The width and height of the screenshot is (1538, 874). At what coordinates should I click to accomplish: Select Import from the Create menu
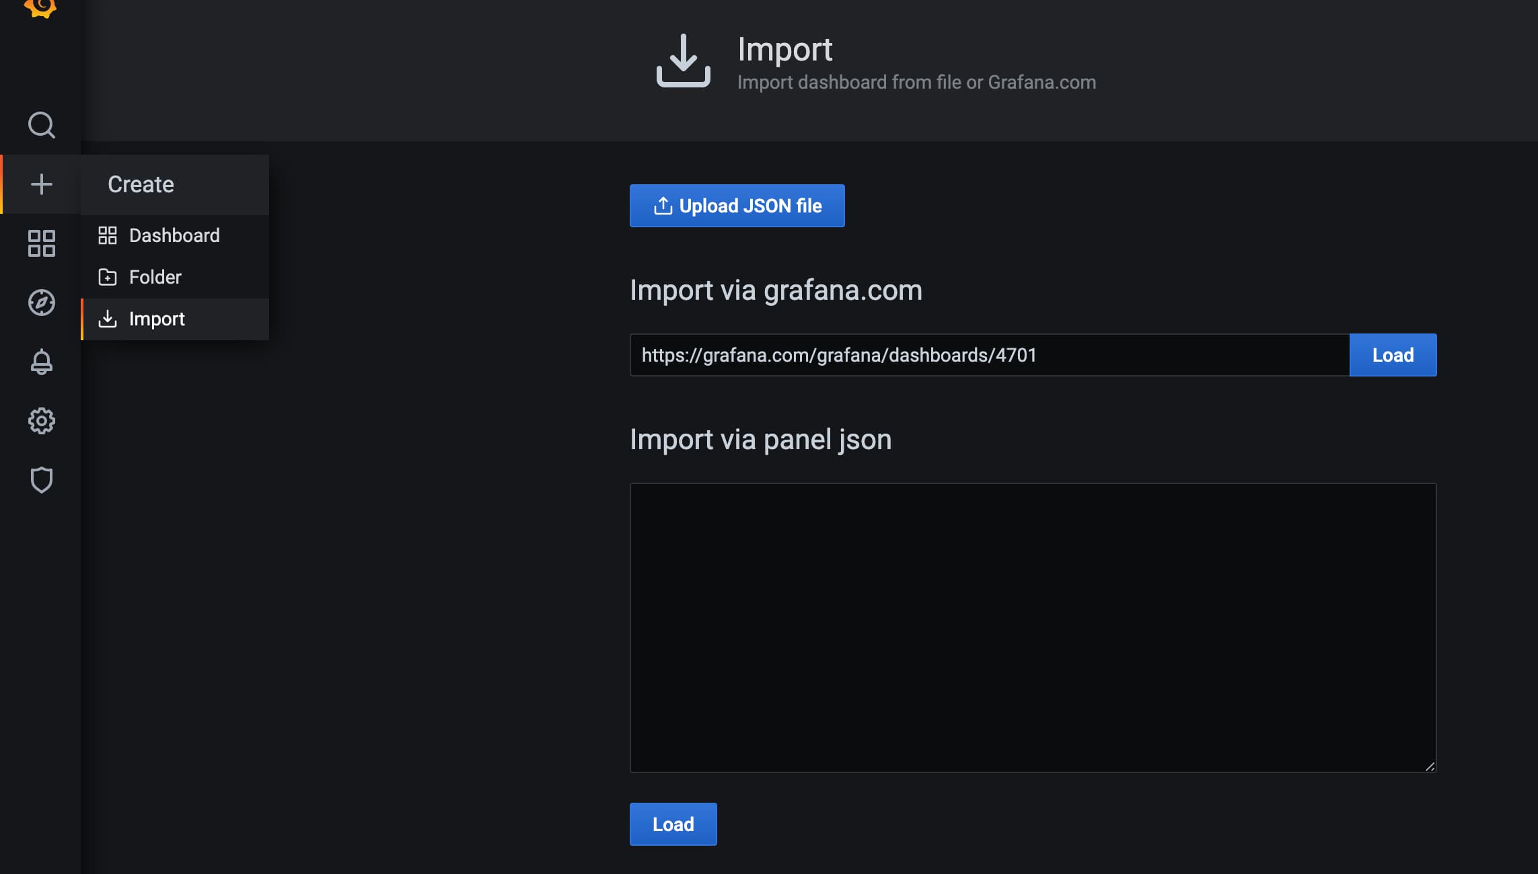(175, 319)
